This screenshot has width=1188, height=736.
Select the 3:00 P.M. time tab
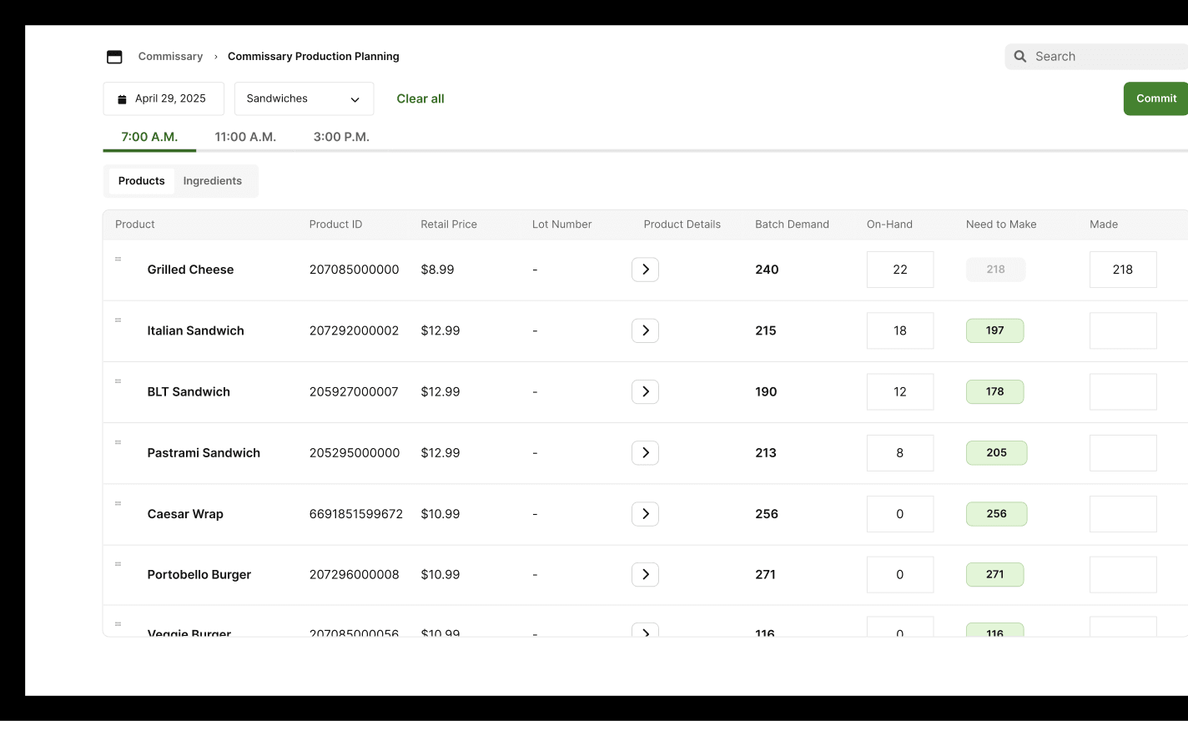click(341, 137)
